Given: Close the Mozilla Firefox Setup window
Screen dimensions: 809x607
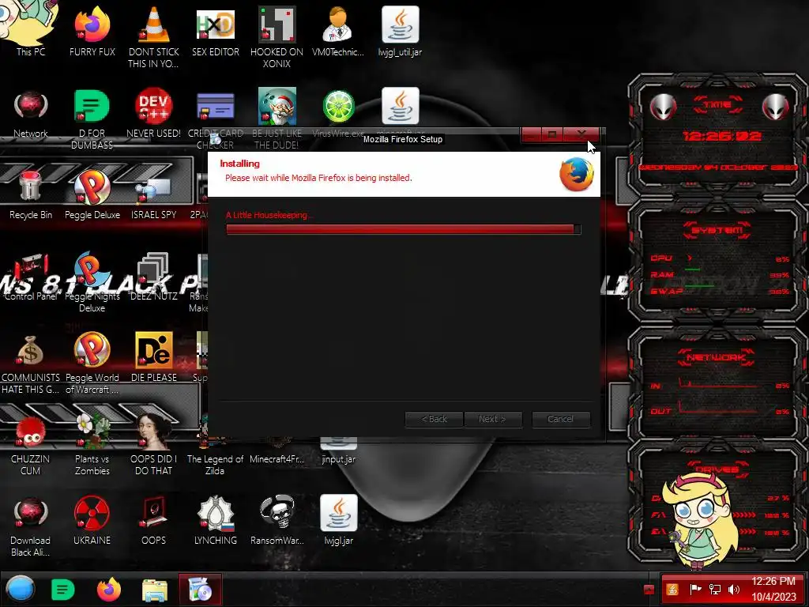Looking at the screenshot, I should tap(581, 134).
